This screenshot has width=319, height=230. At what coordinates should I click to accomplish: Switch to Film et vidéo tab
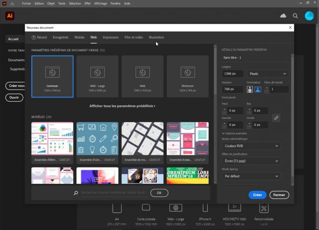click(x=134, y=37)
